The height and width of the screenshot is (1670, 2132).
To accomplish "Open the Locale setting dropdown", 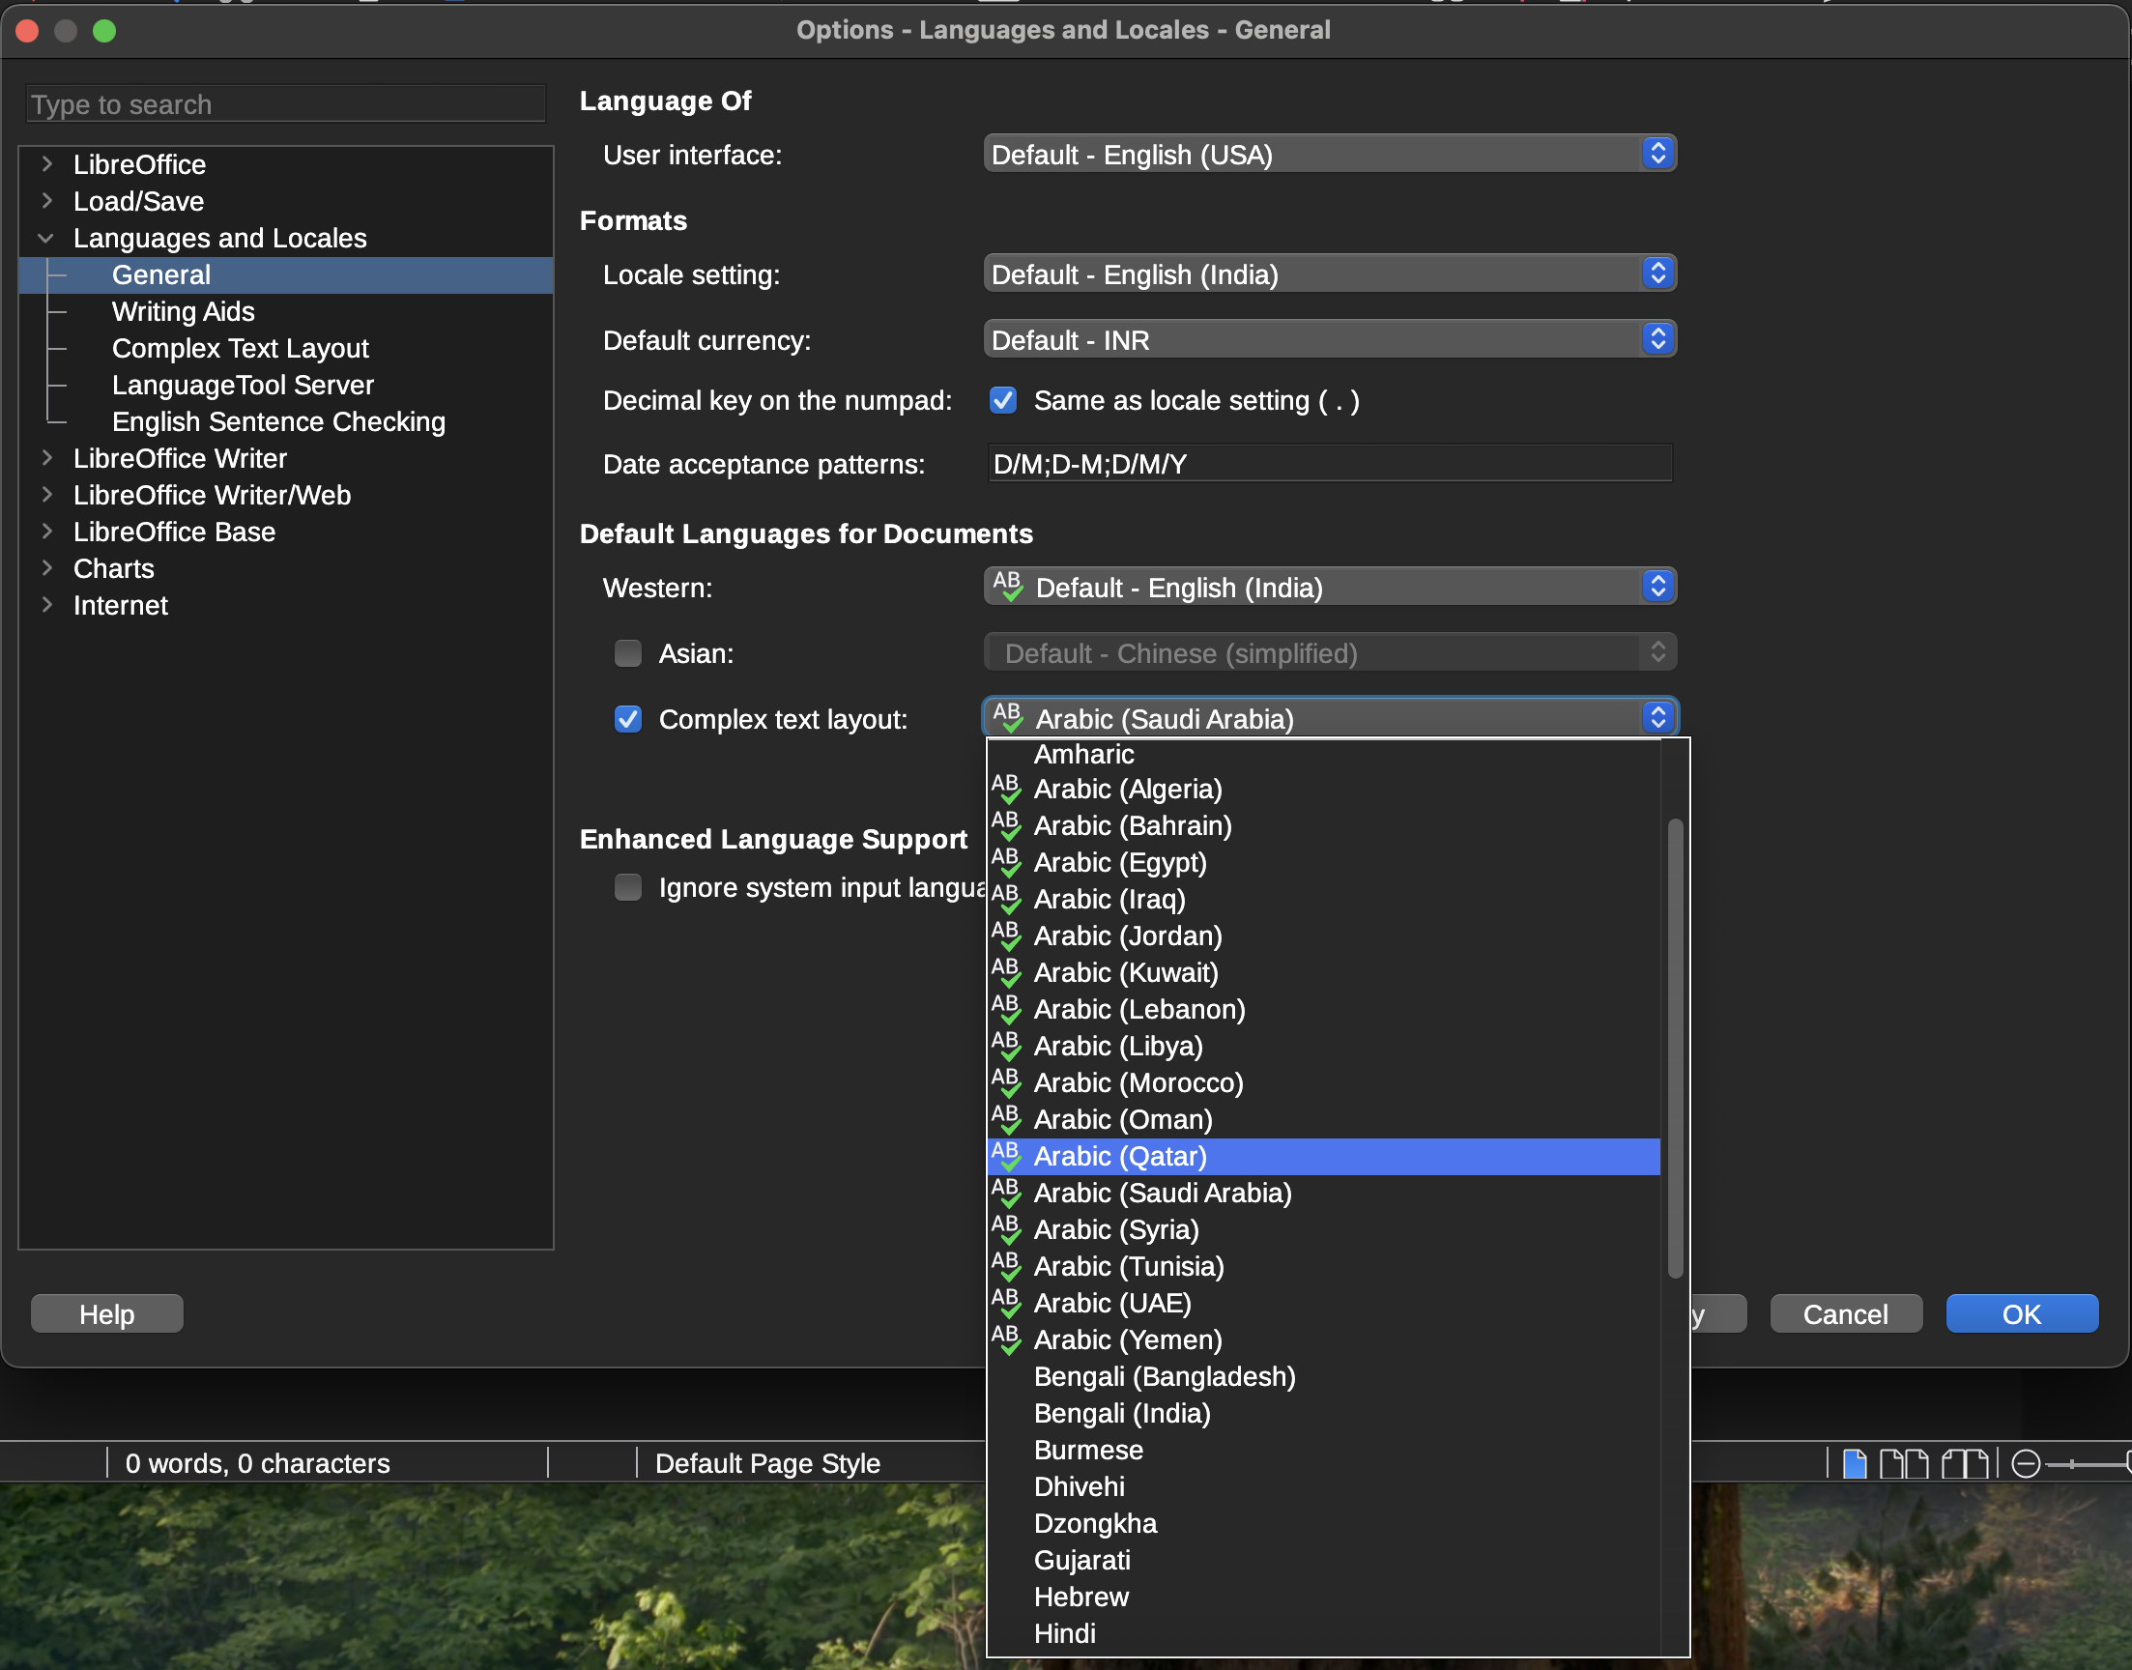I will click(1330, 274).
